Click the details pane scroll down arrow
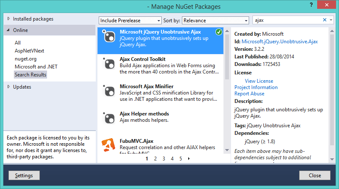The image size is (339, 189). click(x=332, y=159)
